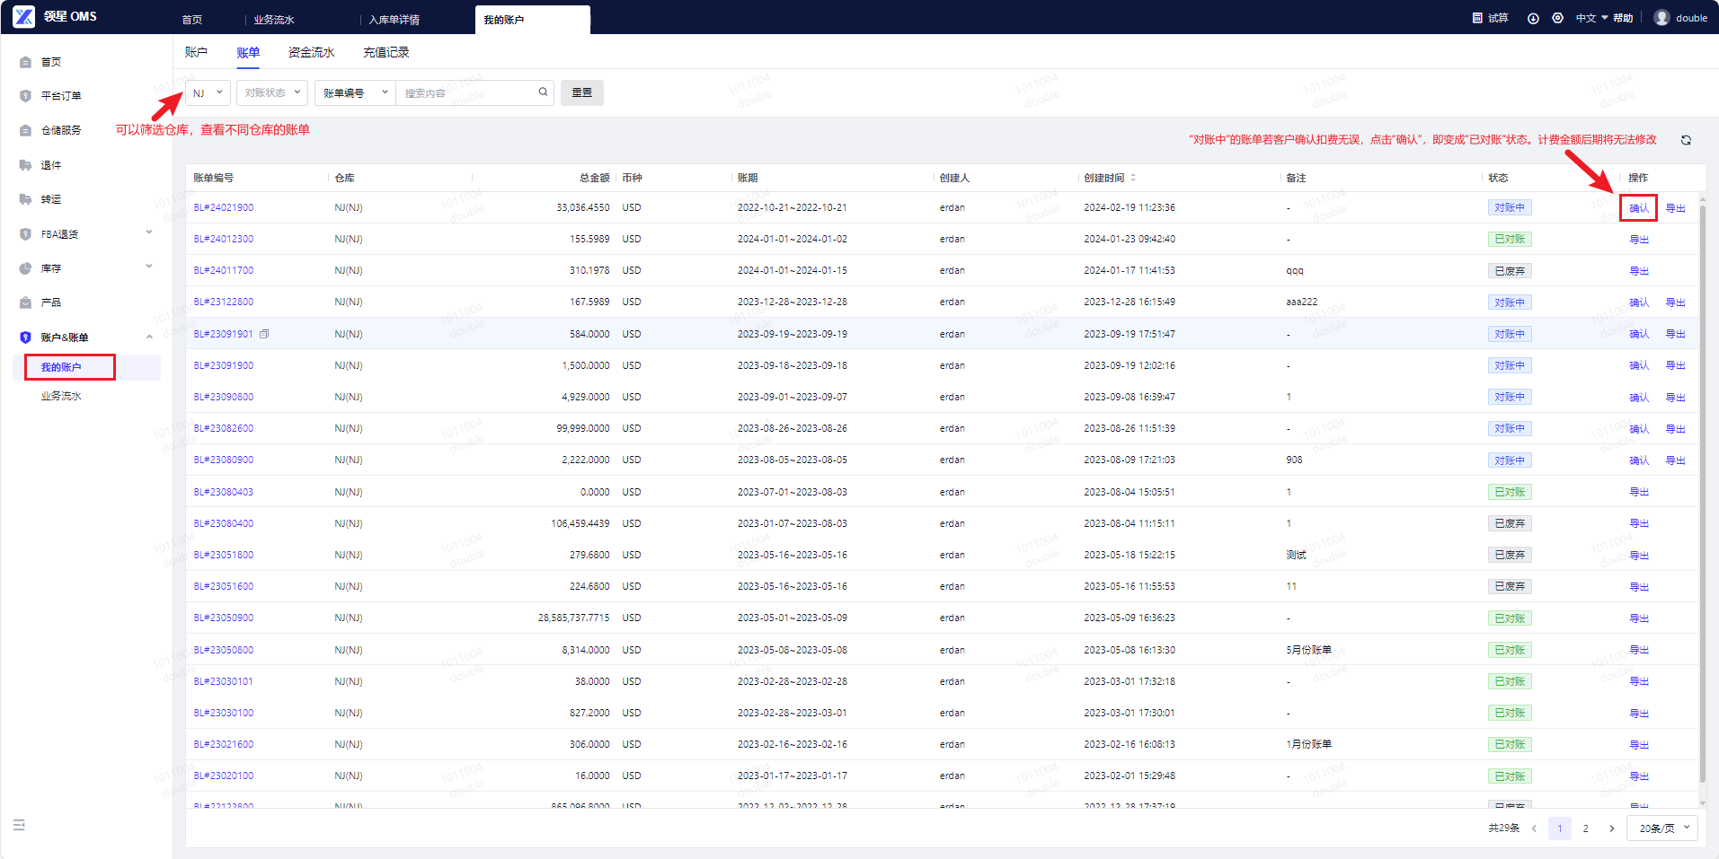Open the hexagon settings icon

(1557, 18)
